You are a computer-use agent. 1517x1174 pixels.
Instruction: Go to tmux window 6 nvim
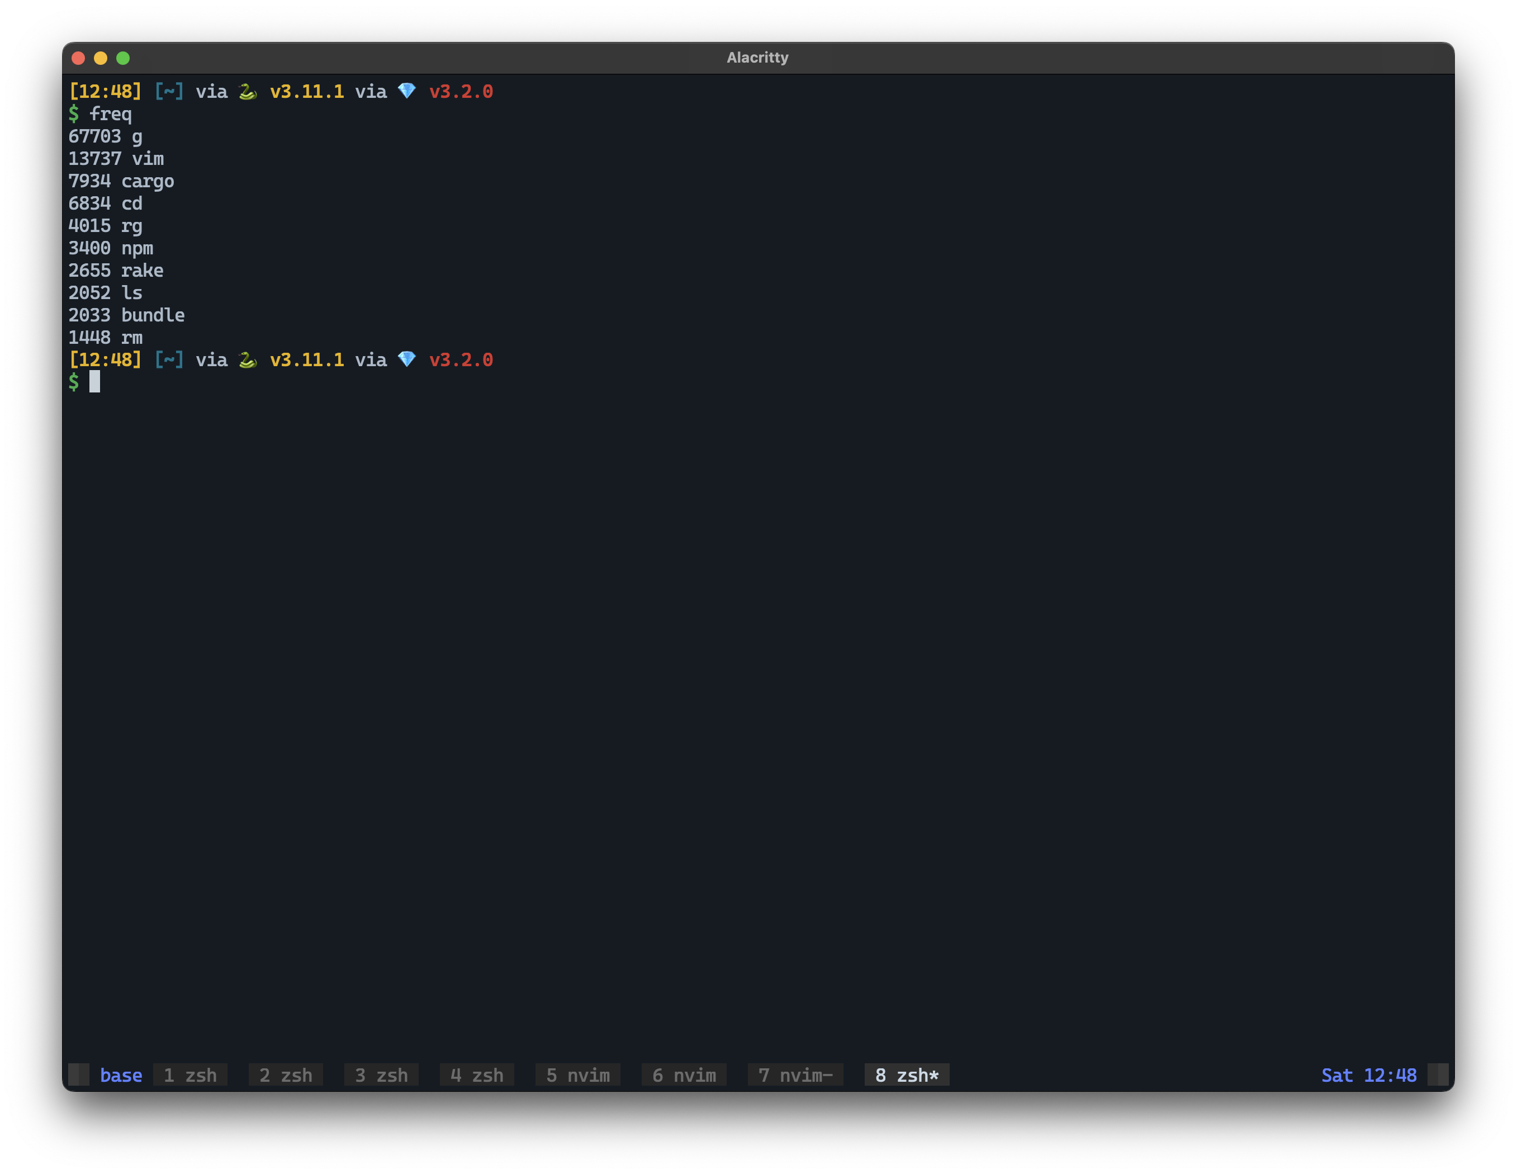(684, 1076)
